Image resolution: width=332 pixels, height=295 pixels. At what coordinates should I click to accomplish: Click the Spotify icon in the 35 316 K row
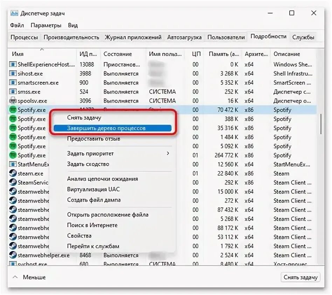tap(13, 128)
